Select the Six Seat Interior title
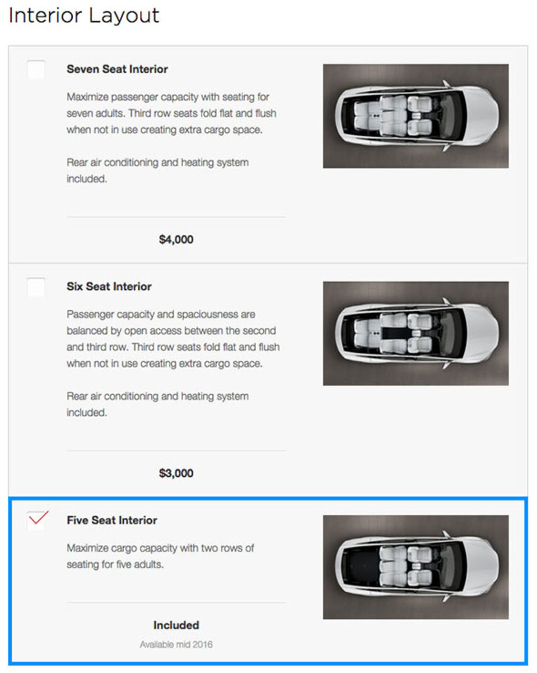Image resolution: width=537 pixels, height=673 pixels. pyautogui.click(x=109, y=287)
